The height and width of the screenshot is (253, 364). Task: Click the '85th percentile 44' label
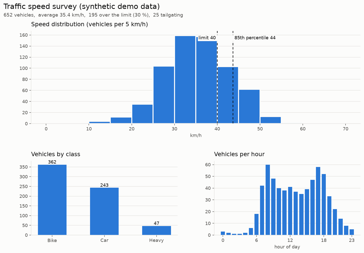click(x=255, y=38)
